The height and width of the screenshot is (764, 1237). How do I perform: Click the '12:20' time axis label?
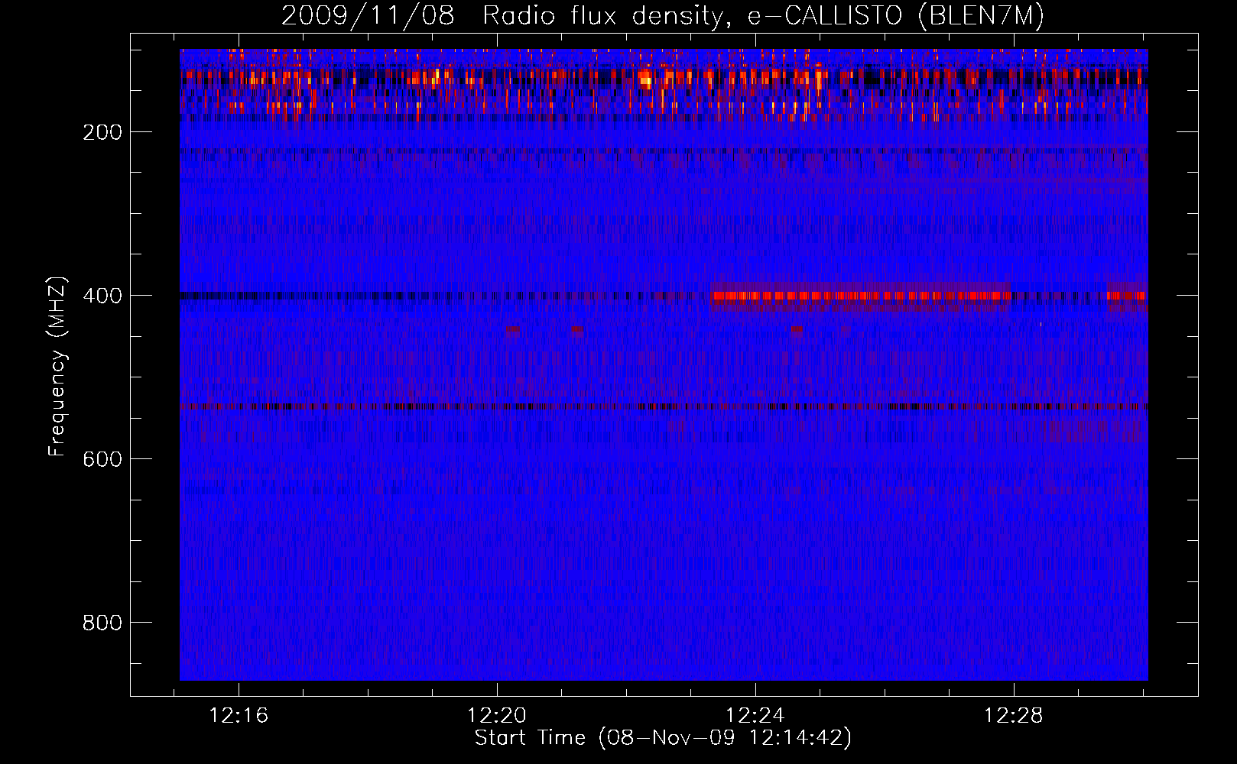pyautogui.click(x=497, y=716)
